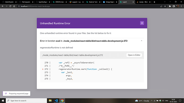
Task: Open the Chrome three-dot menu
Action: click(181, 6)
